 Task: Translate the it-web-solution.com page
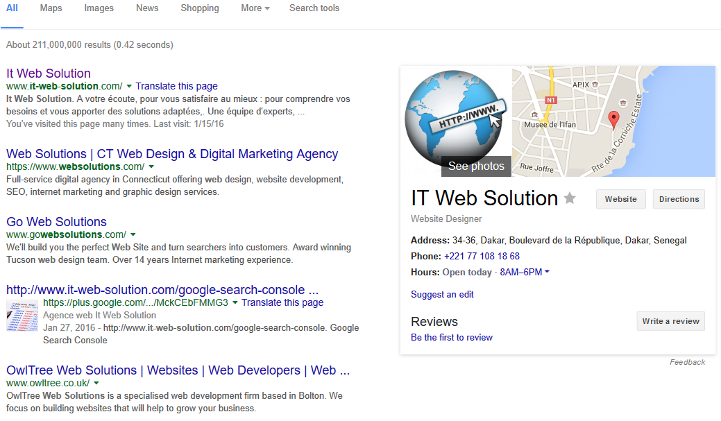[x=176, y=87]
